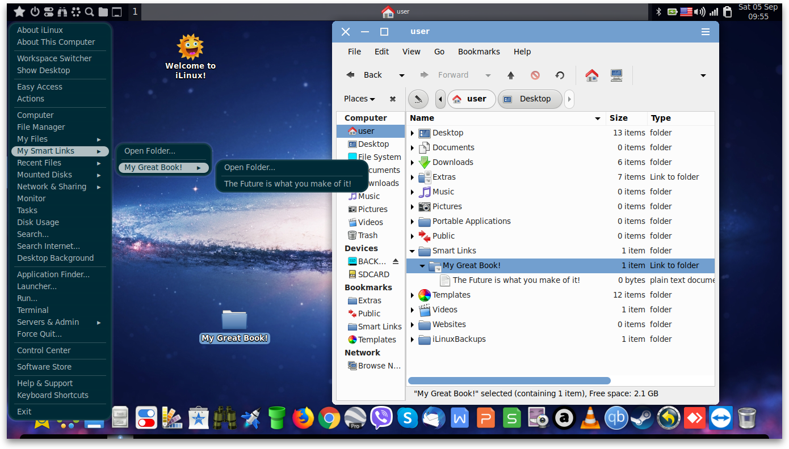Open the Help menu

click(522, 52)
